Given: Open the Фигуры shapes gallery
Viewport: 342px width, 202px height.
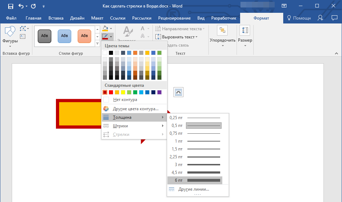Looking at the screenshot, I should tap(10, 37).
